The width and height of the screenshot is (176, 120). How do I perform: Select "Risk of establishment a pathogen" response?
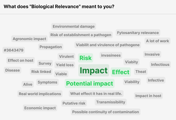pos(81,35)
